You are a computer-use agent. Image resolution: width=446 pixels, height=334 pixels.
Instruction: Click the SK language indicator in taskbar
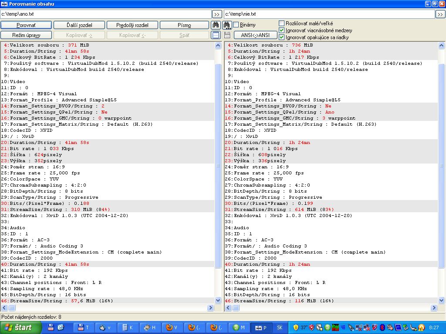tap(280, 327)
